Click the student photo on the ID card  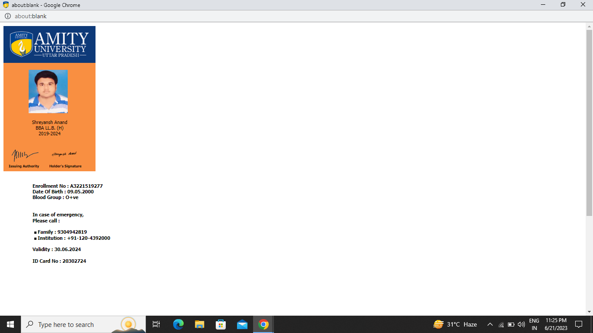(48, 91)
